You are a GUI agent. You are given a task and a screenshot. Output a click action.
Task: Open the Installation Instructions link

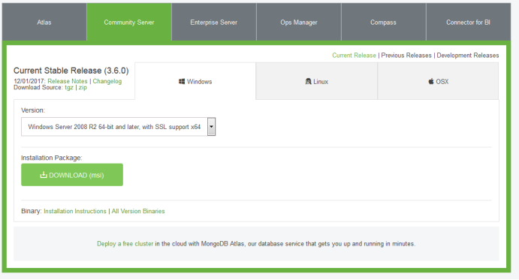(75, 211)
